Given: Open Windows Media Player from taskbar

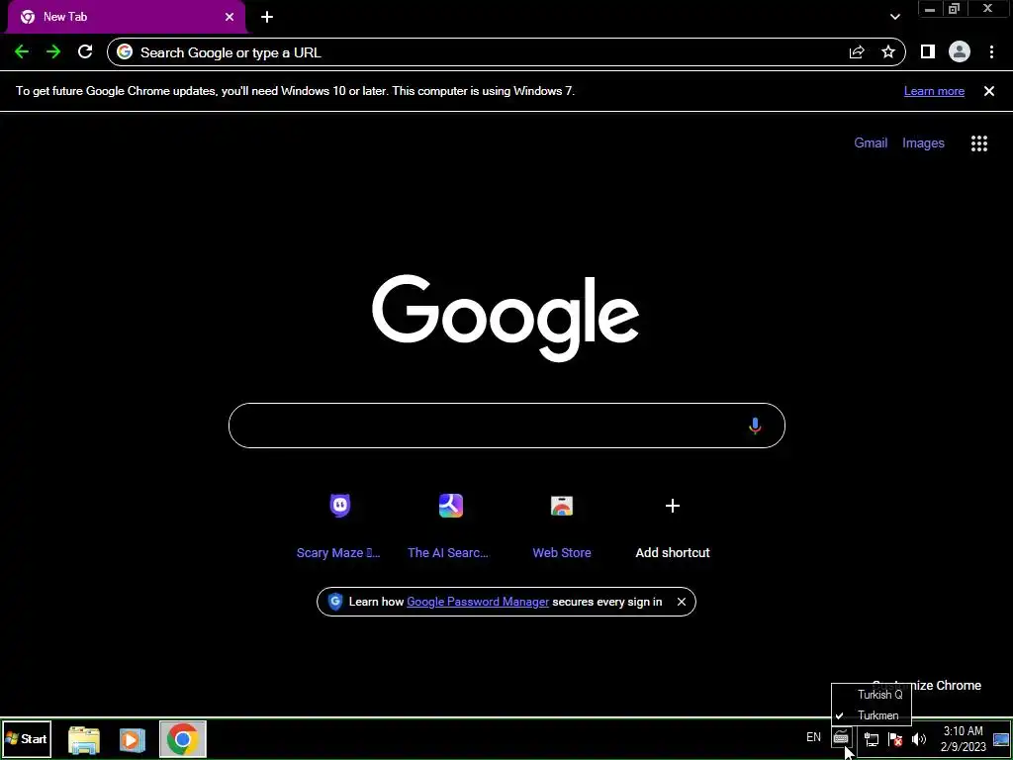Looking at the screenshot, I should coord(132,739).
